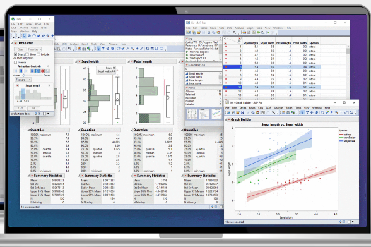Enable the Show checkbox in Data Filter
371x247 pixels.
pyautogui.click(x=27, y=54)
